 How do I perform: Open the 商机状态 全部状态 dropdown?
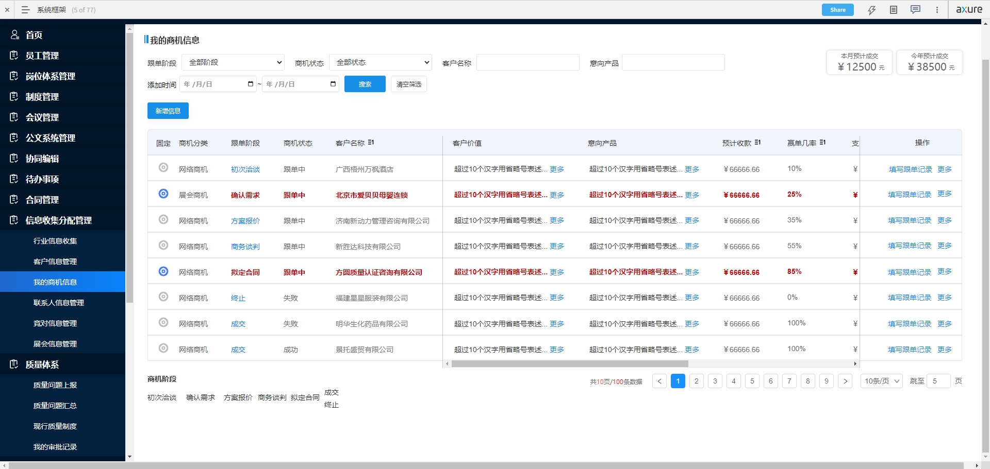[x=381, y=62]
